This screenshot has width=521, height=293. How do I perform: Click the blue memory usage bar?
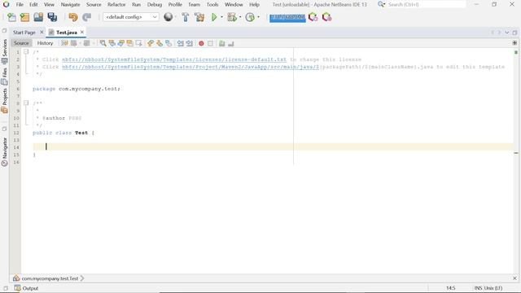pyautogui.click(x=287, y=18)
